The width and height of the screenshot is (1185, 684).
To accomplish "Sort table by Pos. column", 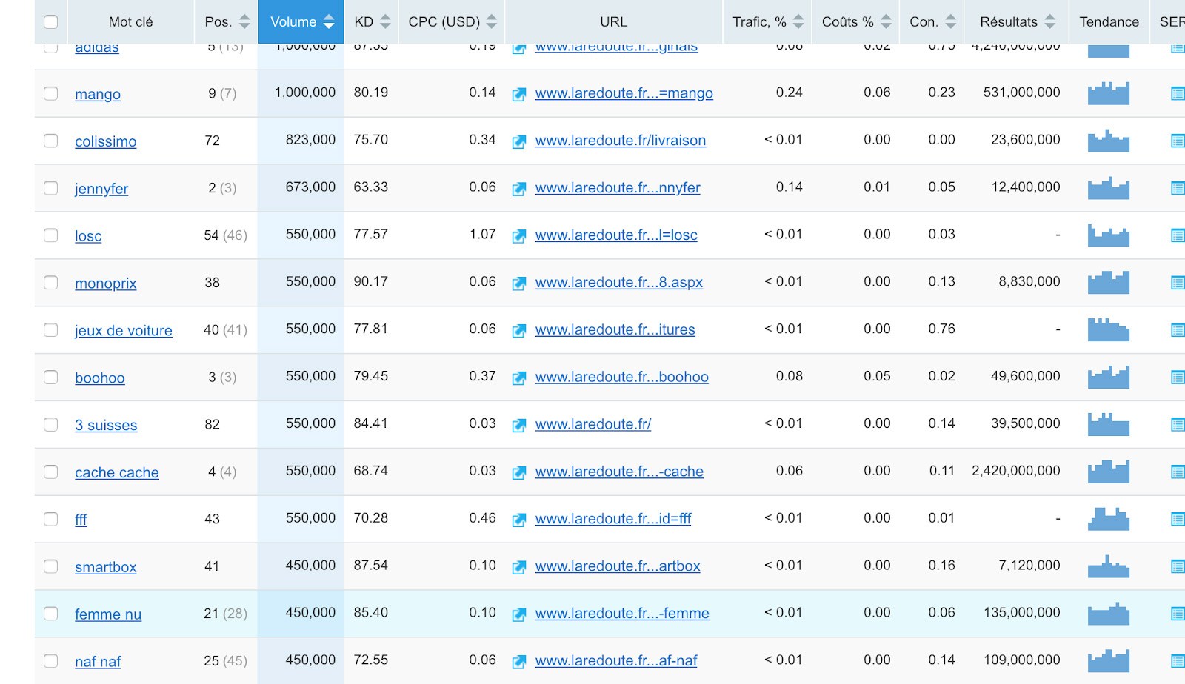I will [227, 22].
